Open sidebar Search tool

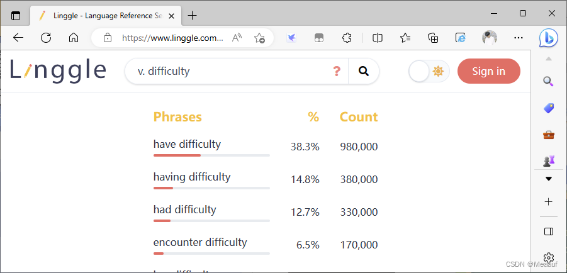pos(549,81)
